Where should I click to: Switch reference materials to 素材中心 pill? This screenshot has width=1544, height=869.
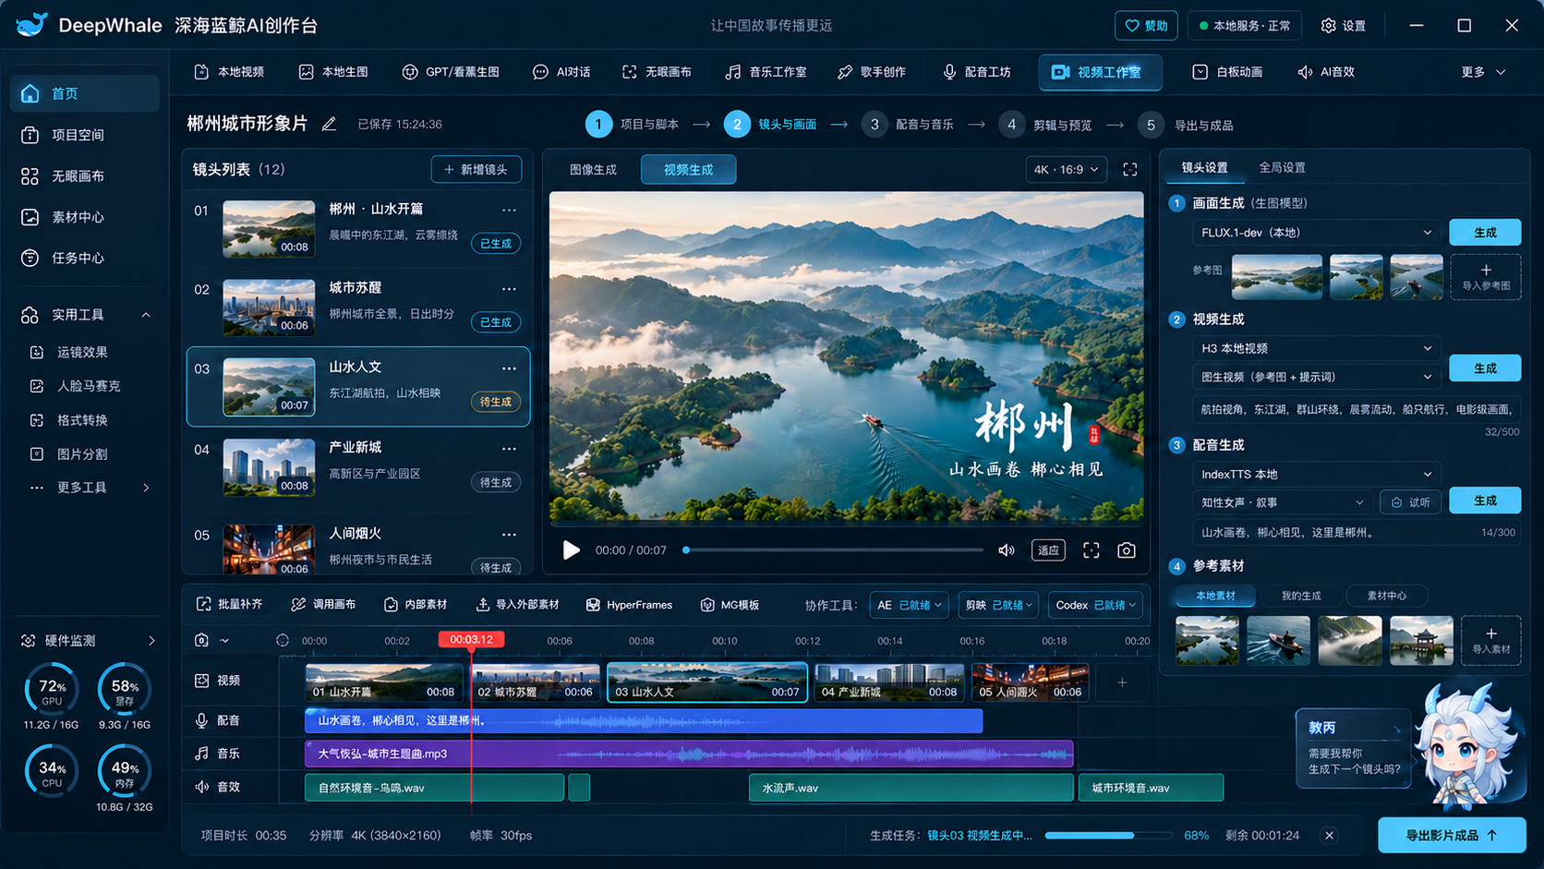(1387, 596)
